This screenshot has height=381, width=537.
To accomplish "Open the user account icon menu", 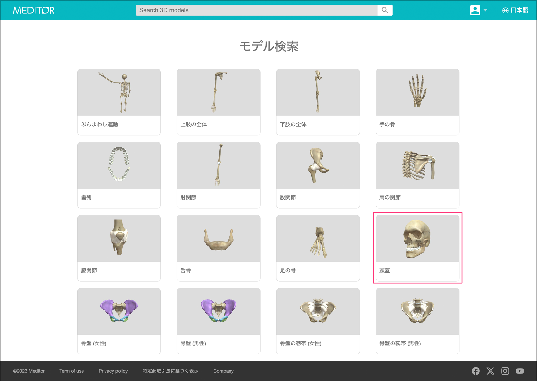I will 475,10.
